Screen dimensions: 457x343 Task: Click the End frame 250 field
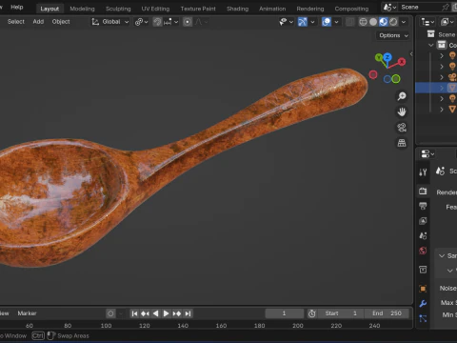pos(387,313)
